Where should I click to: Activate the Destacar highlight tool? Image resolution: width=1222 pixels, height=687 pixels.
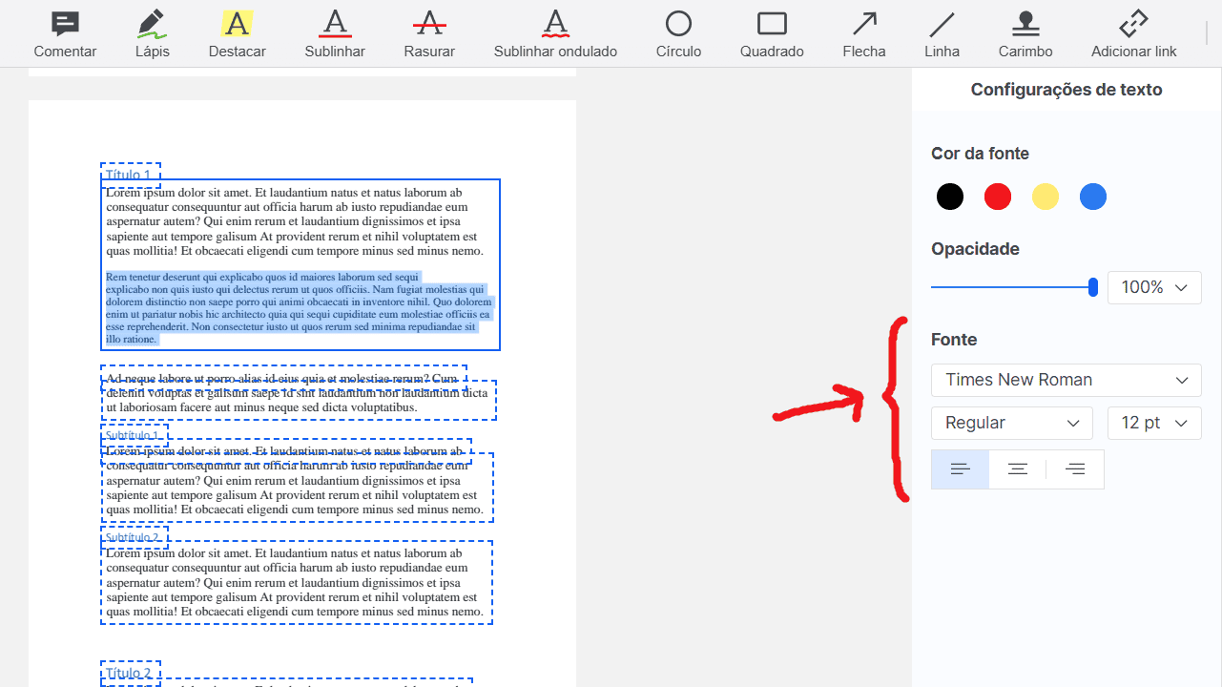tap(237, 34)
